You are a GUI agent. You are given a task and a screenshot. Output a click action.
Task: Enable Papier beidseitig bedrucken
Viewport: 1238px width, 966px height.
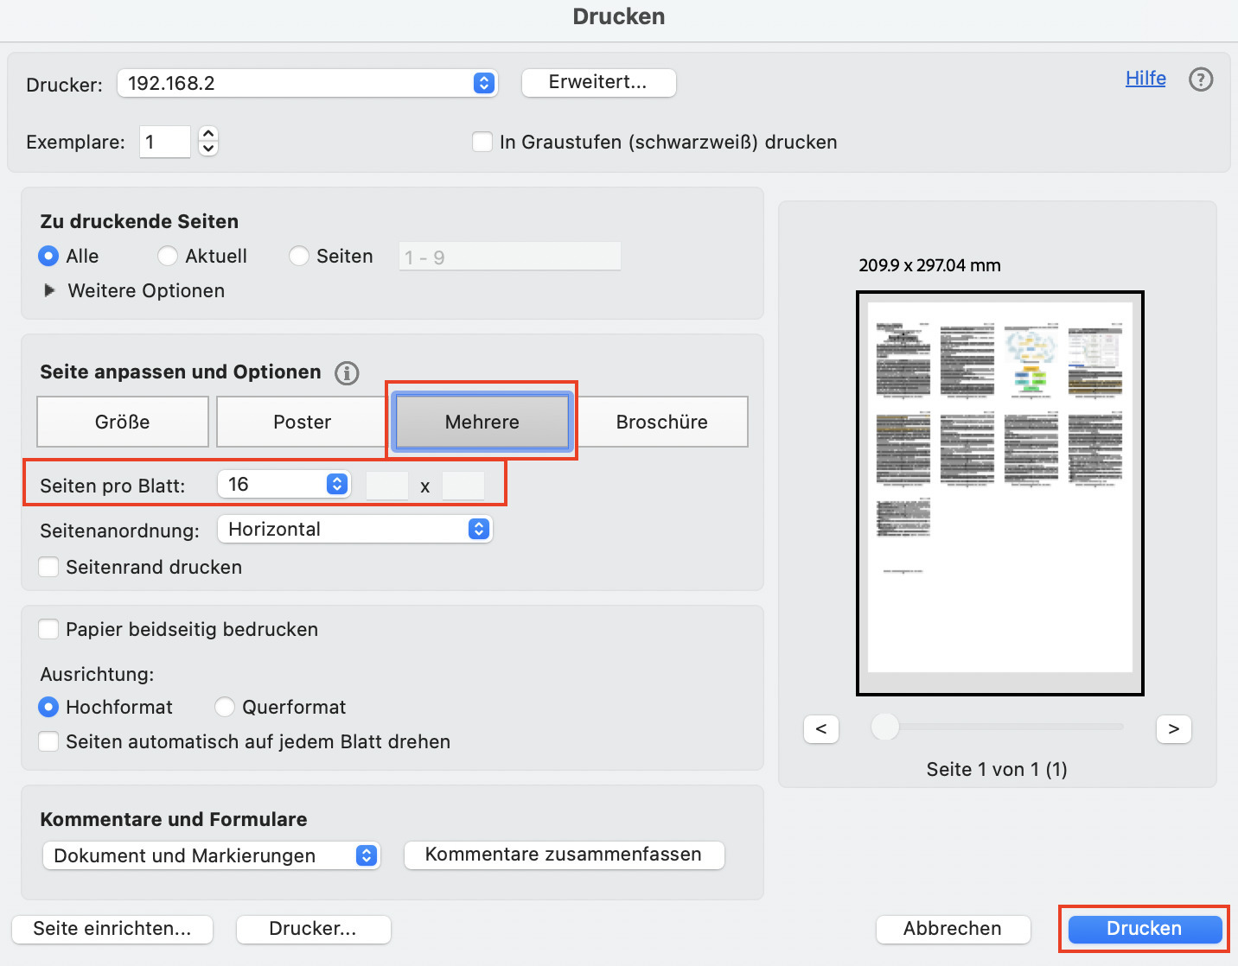click(49, 629)
